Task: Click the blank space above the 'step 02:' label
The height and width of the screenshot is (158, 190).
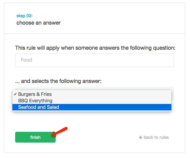Action: [24, 8]
